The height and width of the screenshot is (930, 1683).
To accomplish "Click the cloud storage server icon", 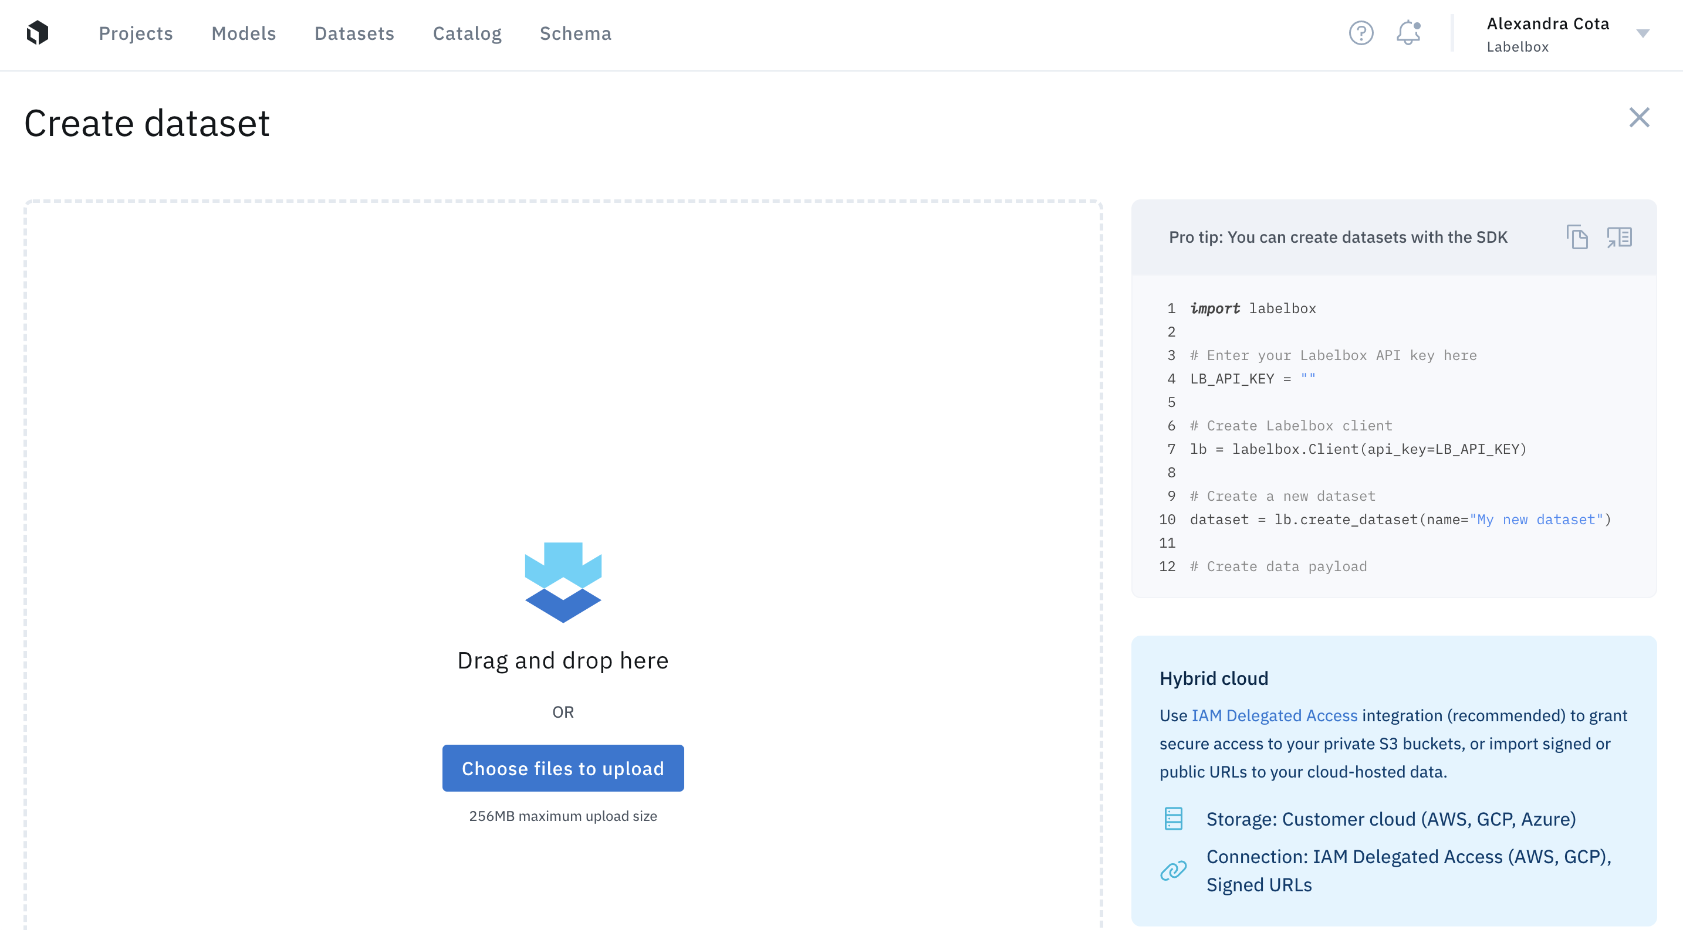I will coord(1174,819).
